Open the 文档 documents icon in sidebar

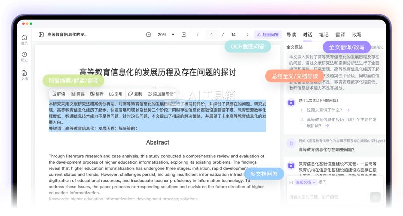pyautogui.click(x=24, y=75)
